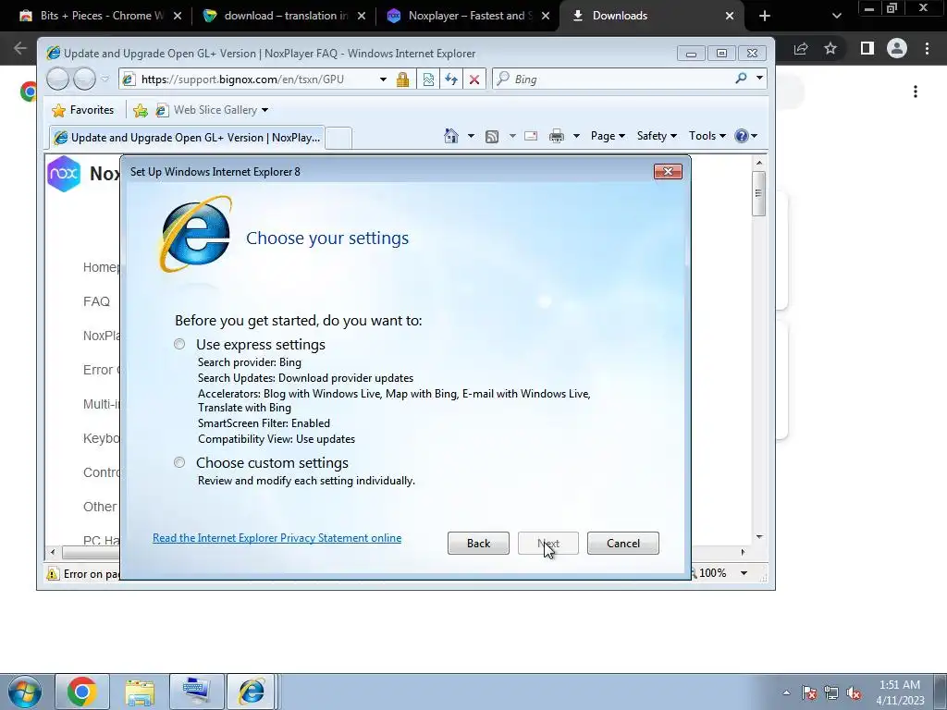The image size is (947, 710).
Task: Open the Safety menu
Action: 657,136
